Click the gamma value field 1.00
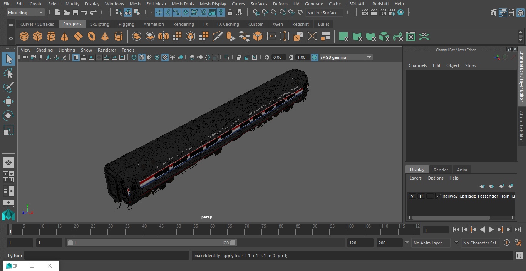Viewport: 526px width, 271px height. [302, 57]
